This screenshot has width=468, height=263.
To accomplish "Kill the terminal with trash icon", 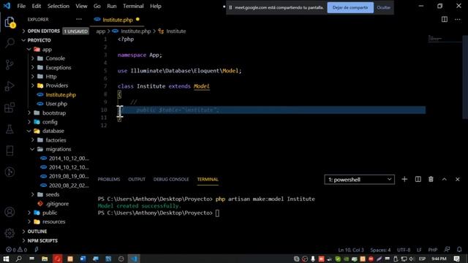I will pyautogui.click(x=431, y=179).
